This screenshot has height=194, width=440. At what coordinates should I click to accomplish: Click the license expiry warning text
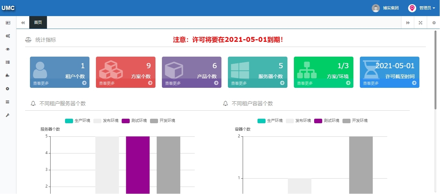pos(228,40)
